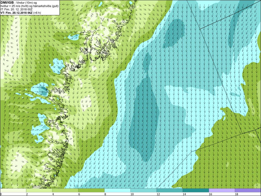Screen dimensions: 261x196
Task: Select the light purple 16–18 m/s legend swatch
Action: click(x=222, y=190)
